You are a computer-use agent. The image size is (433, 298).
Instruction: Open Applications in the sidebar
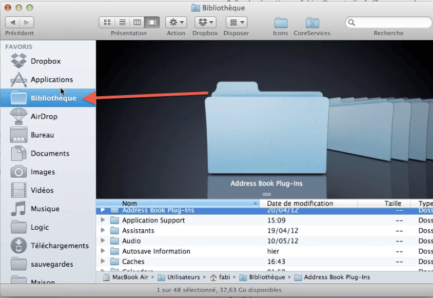[48, 79]
